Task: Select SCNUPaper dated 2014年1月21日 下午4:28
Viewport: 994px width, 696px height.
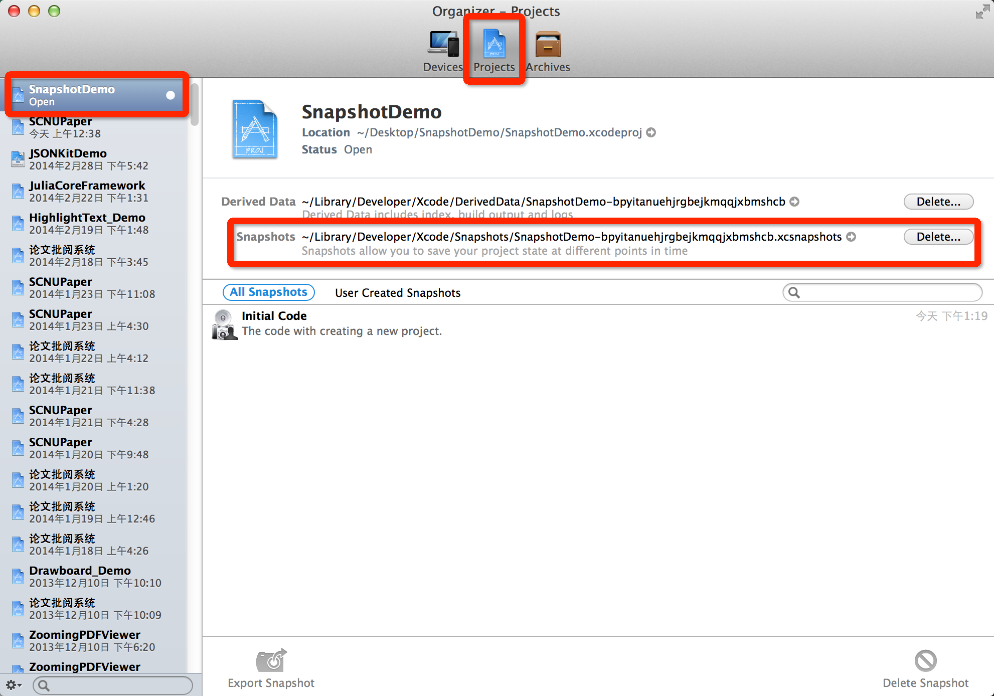Action: [x=94, y=416]
